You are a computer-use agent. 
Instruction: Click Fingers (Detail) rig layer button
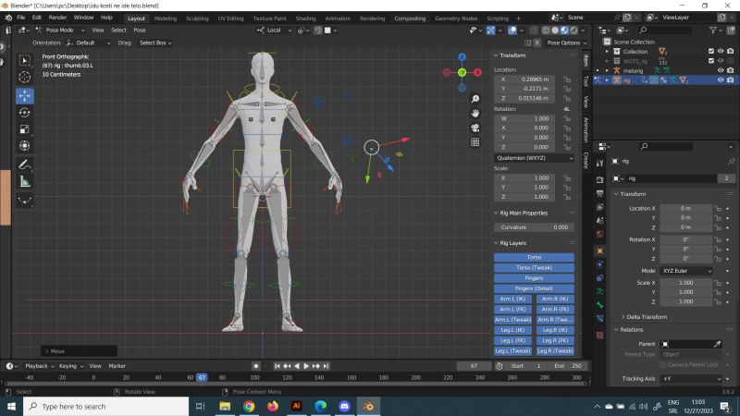[x=535, y=288]
